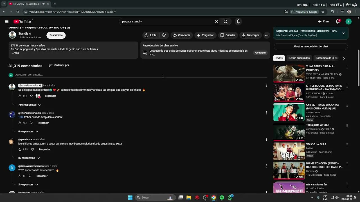The width and height of the screenshot is (360, 202).
Task: Show more filter chips with arrow
Action: (344, 58)
